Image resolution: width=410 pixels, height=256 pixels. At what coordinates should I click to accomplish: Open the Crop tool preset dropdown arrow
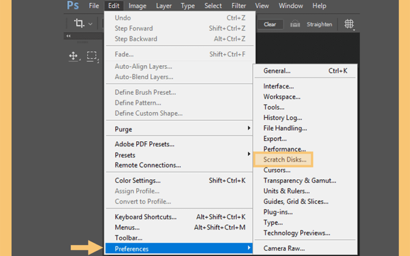point(90,24)
